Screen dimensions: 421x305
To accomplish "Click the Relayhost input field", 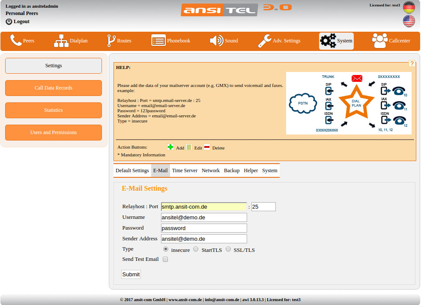I will pos(204,206).
